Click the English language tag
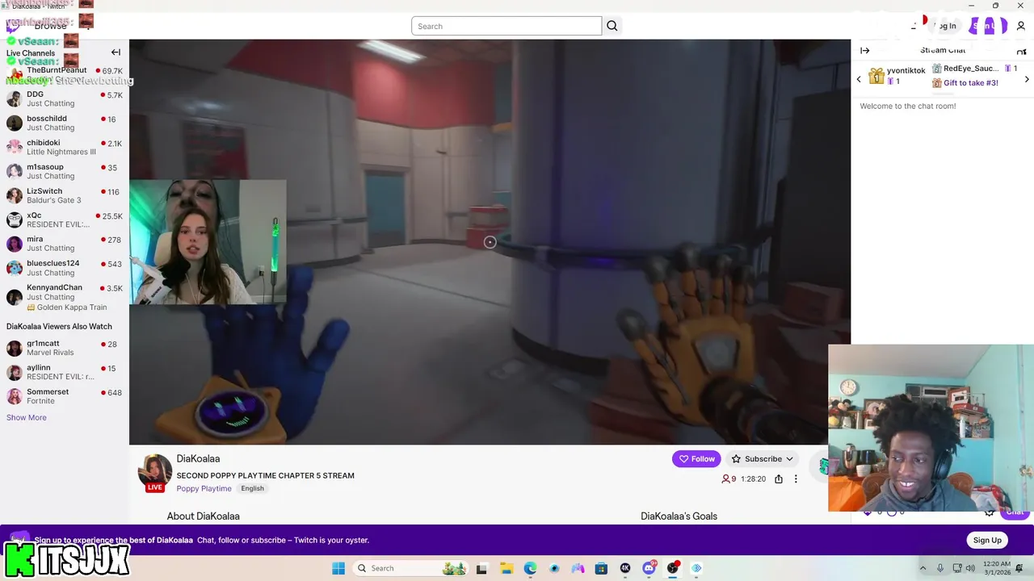The height and width of the screenshot is (581, 1034). (x=252, y=488)
